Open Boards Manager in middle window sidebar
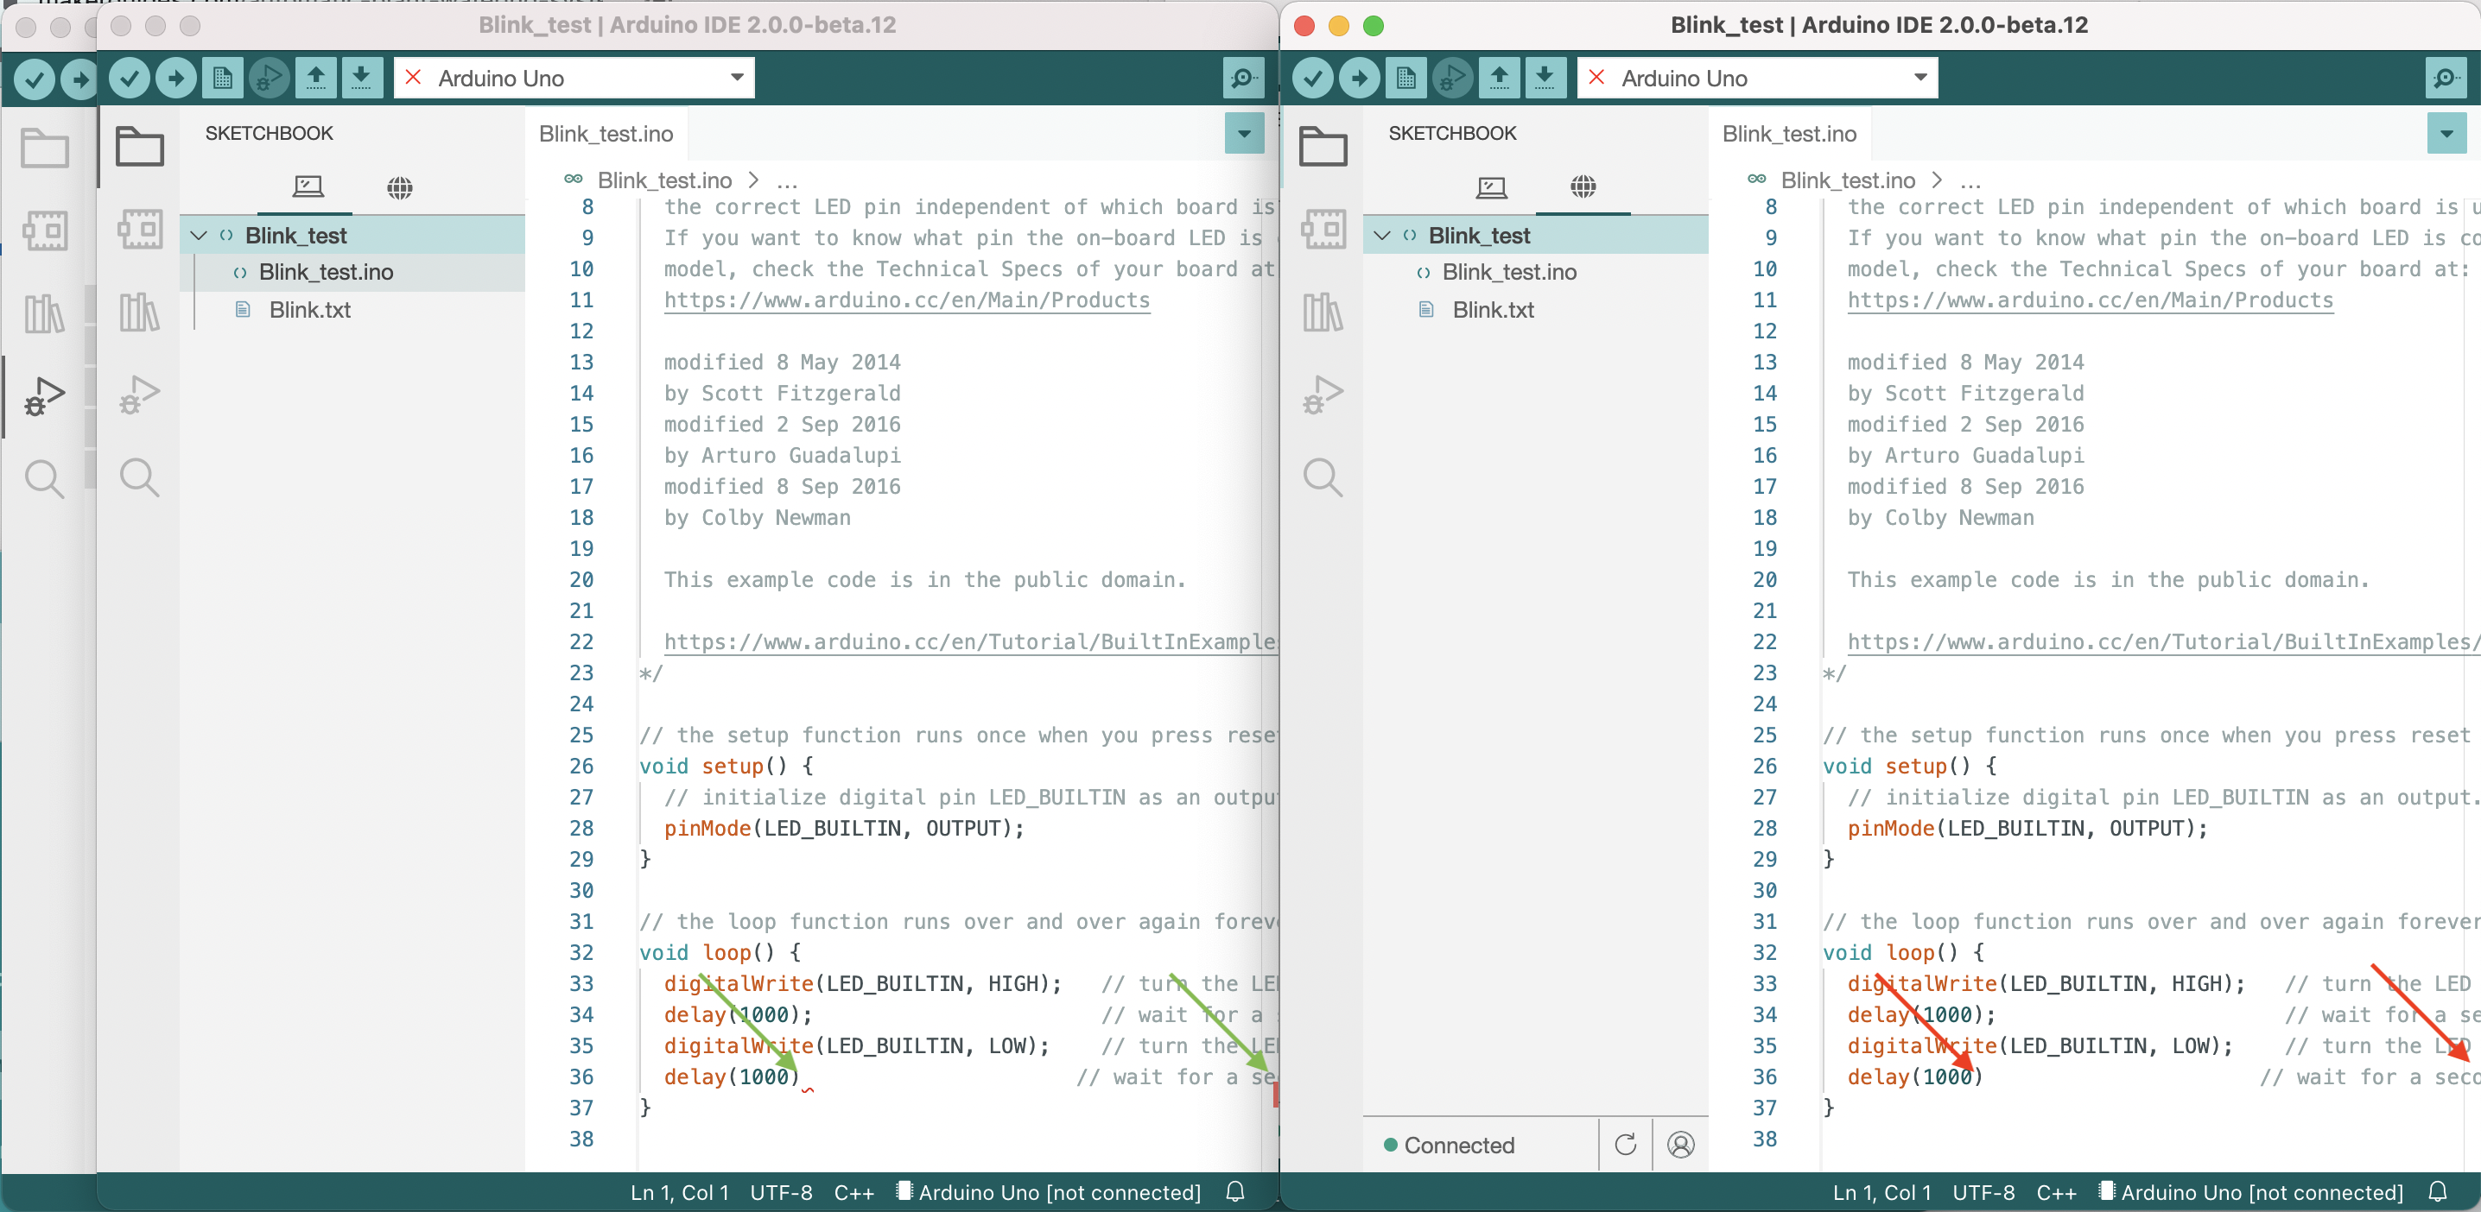 click(x=140, y=230)
